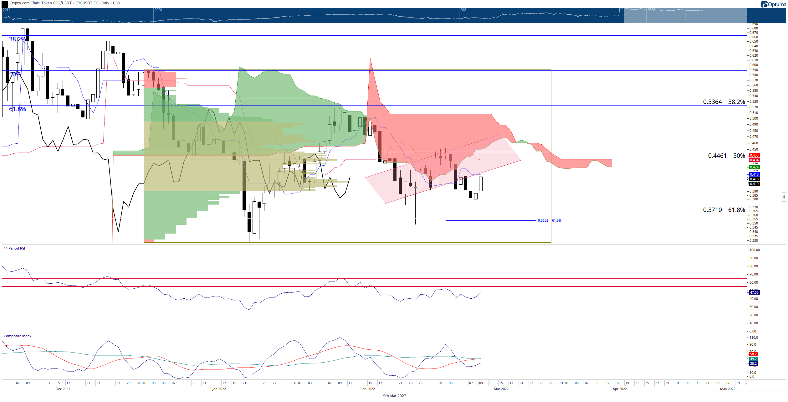The height and width of the screenshot is (402, 788).
Task: Click the 'Feb 2022' month label on the time axis
Action: click(367, 389)
